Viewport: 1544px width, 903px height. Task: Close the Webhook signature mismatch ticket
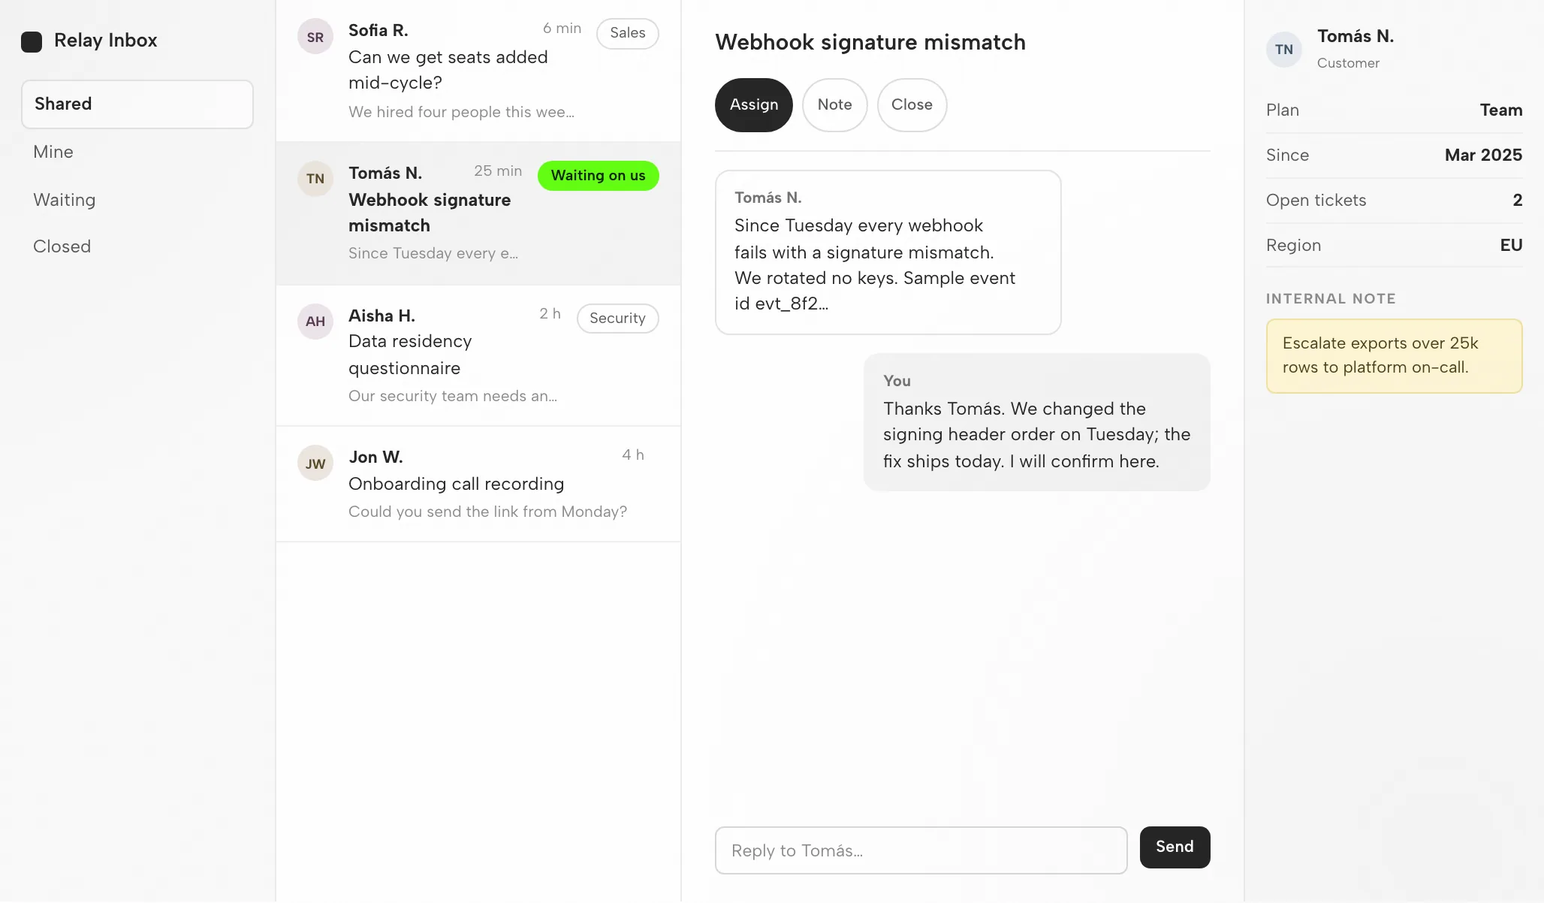pos(912,105)
